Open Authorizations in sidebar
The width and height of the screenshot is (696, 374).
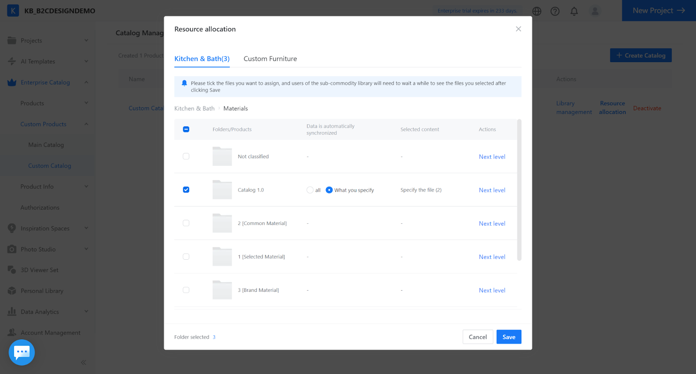[40, 208]
